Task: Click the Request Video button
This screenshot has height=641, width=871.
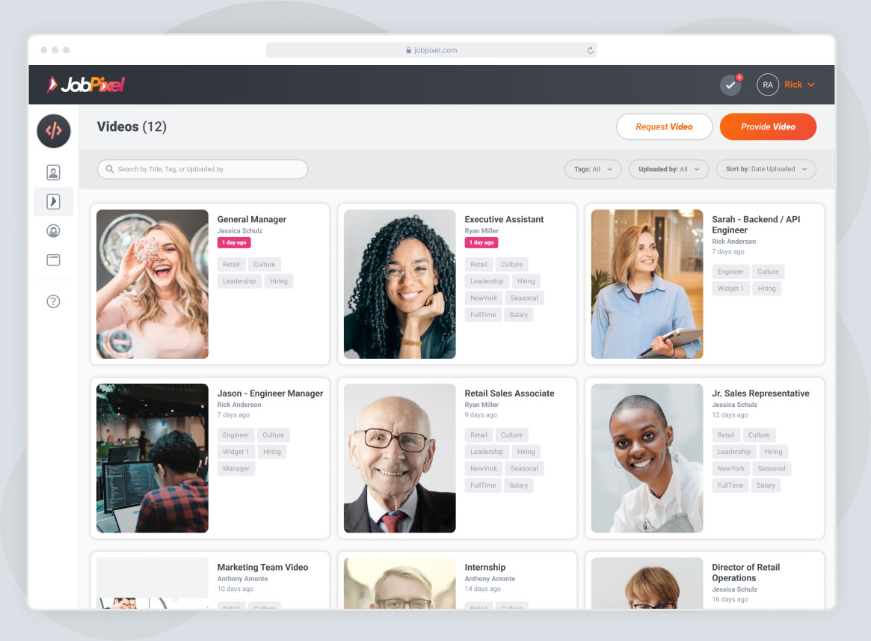Action: coord(665,126)
